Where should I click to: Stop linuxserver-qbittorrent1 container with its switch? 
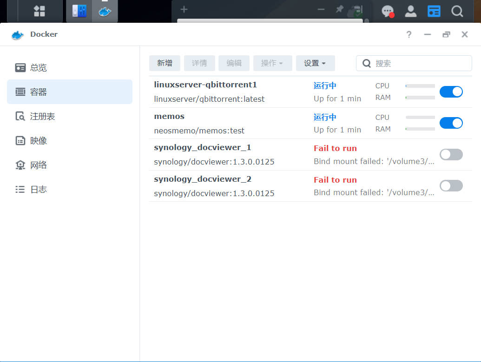click(x=451, y=92)
